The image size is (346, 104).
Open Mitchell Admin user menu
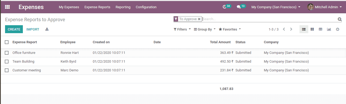pos(324,7)
